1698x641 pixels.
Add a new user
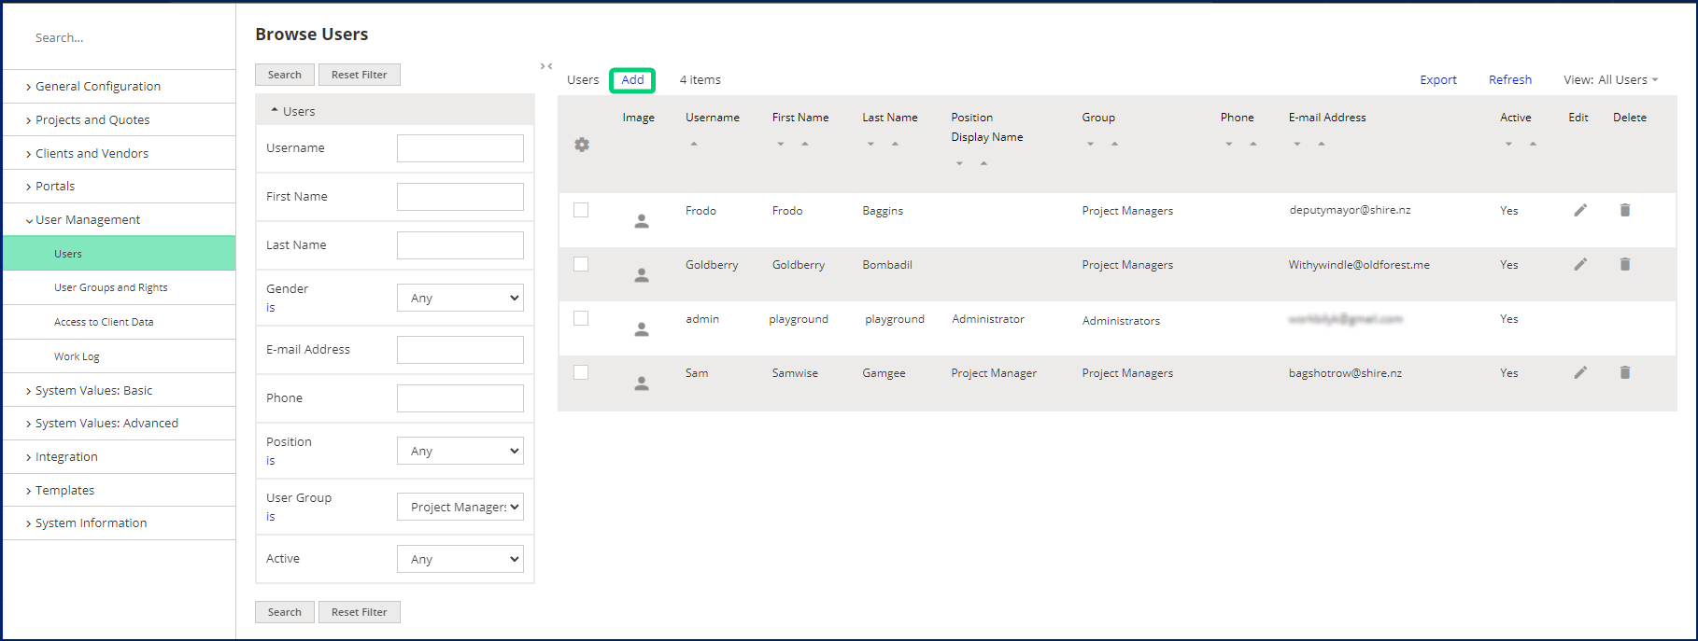pos(632,80)
